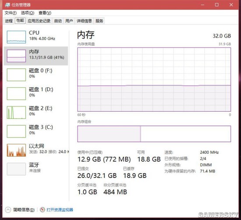Viewport: 241px width, 220px height.
Task: Switch to the 服务 tab
Action: pos(99,21)
